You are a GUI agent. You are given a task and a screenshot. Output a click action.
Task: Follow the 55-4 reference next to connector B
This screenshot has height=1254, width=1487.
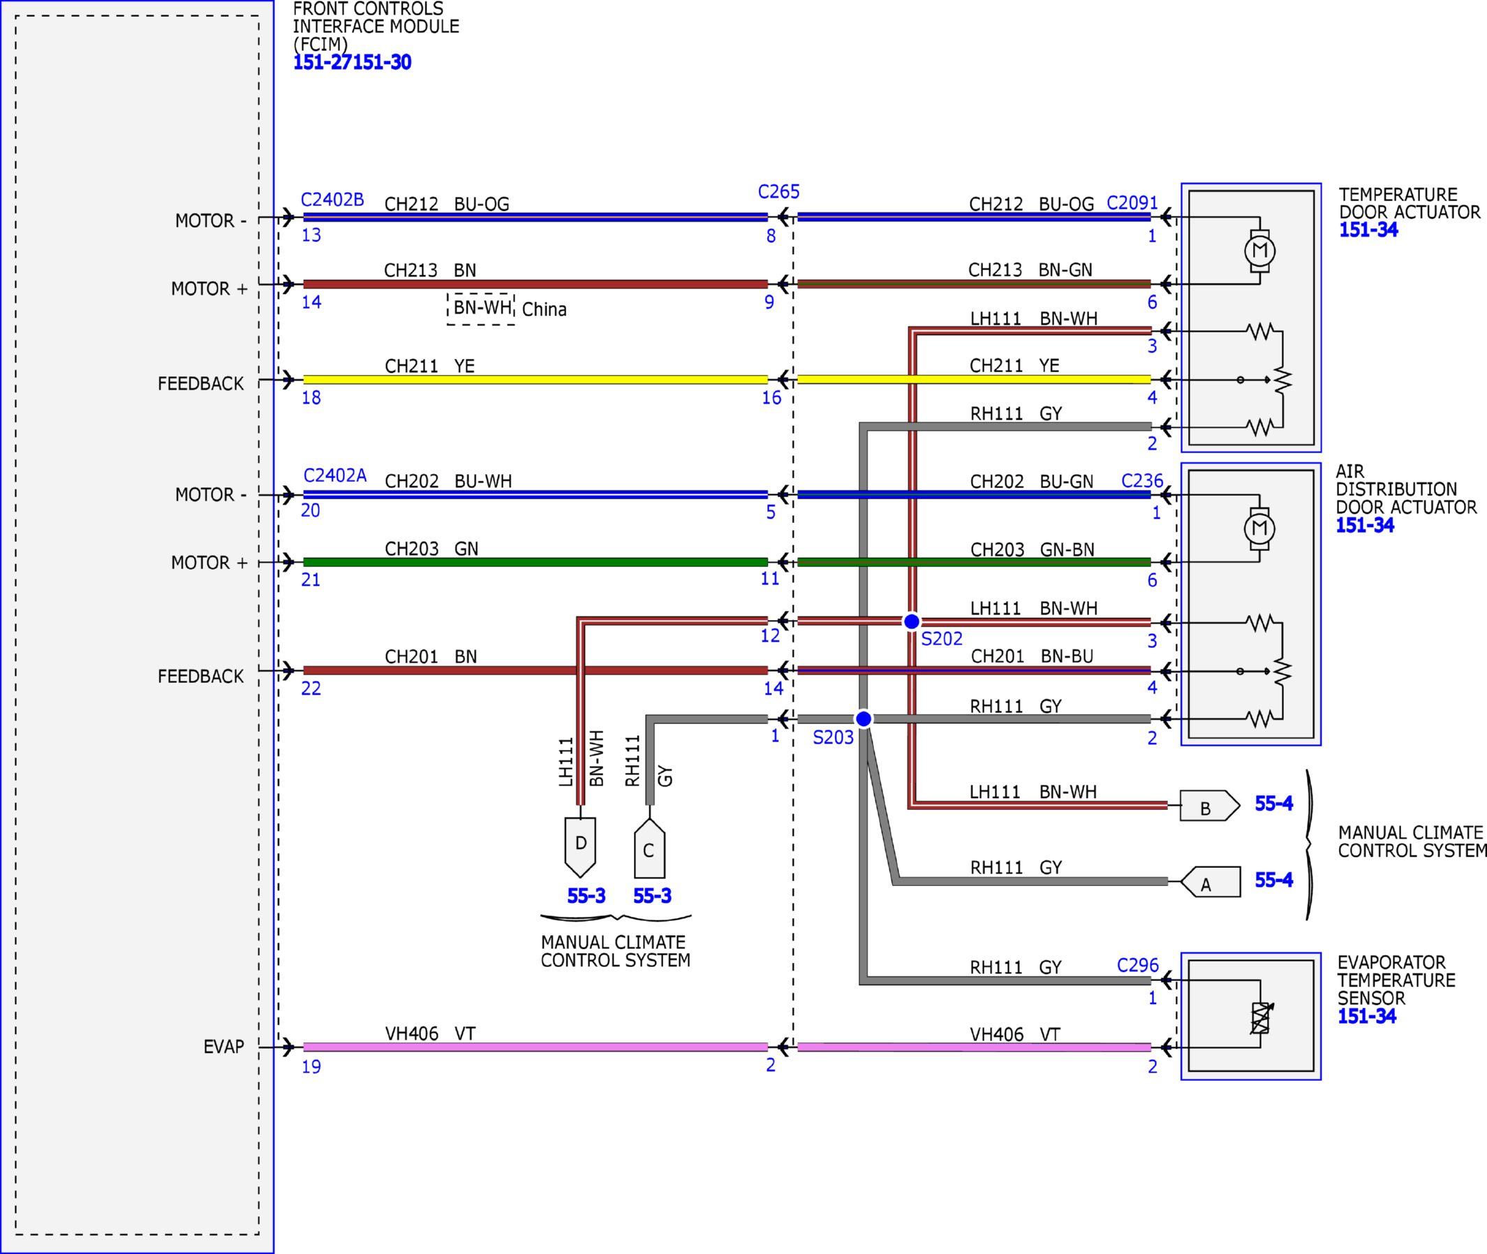(1274, 803)
